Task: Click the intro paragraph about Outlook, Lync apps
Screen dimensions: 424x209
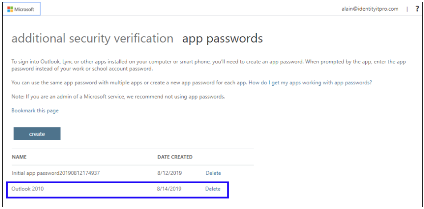Action: pos(209,65)
